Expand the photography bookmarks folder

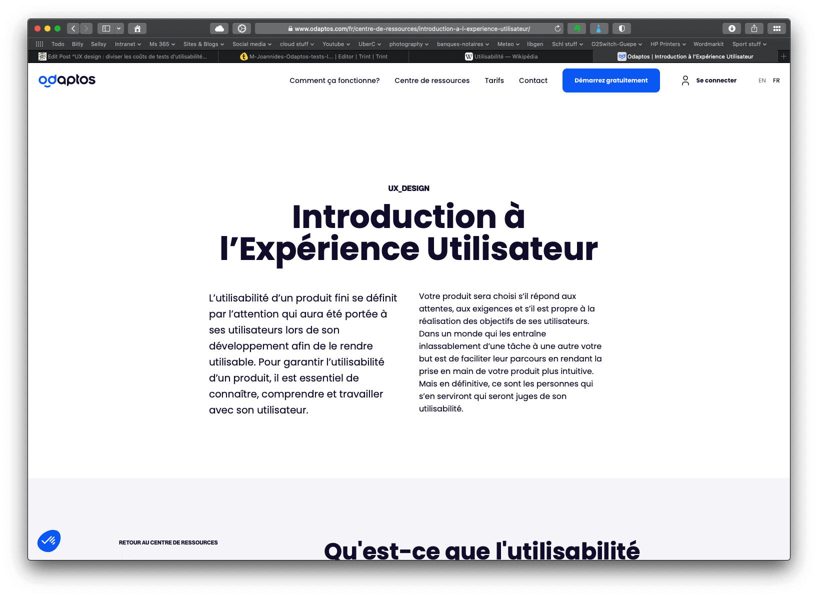pyautogui.click(x=409, y=44)
